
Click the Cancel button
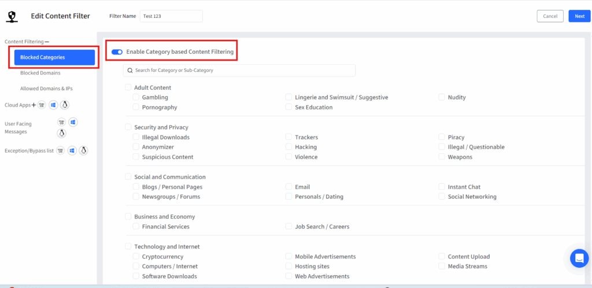(550, 16)
